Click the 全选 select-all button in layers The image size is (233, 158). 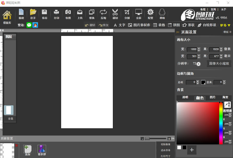tap(10, 119)
